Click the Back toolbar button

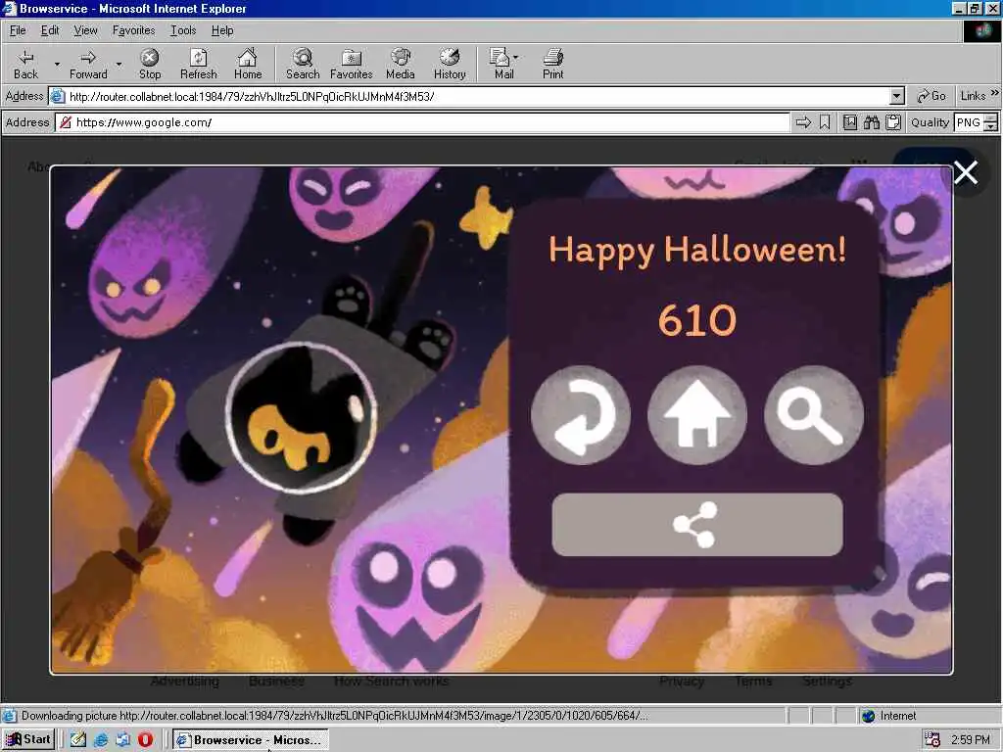pos(25,65)
